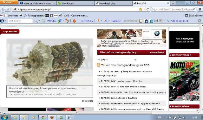The image size is (203, 120).
Task: Switch to the twowheelsblog tab
Action: [114, 3]
